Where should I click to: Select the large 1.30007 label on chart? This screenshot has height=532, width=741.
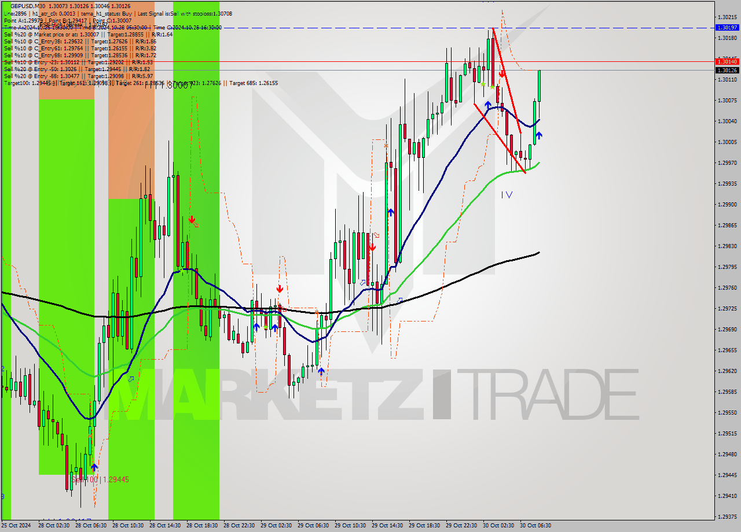170,85
